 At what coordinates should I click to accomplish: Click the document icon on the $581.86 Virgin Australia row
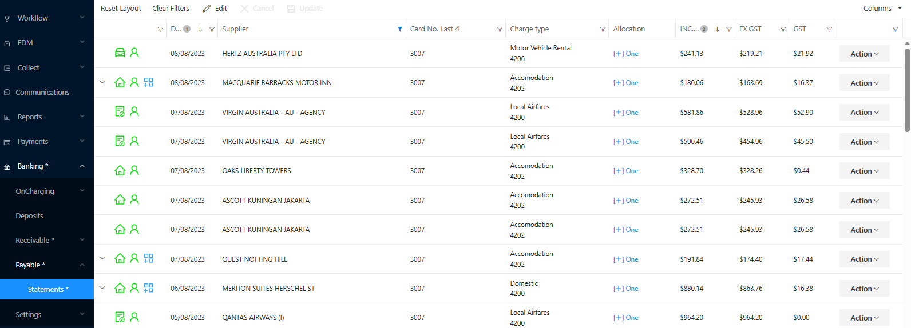coord(120,112)
